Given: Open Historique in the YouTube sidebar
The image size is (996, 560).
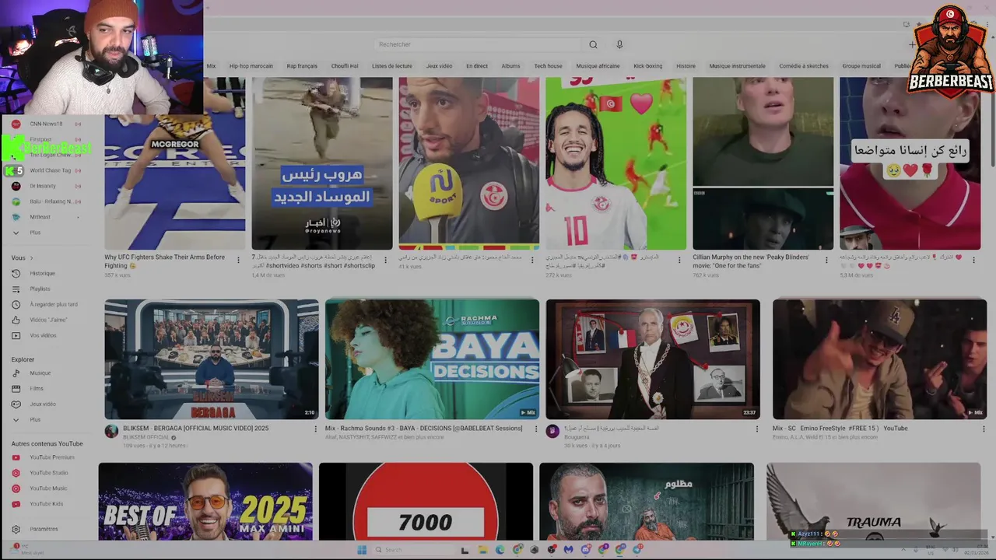Looking at the screenshot, I should [42, 274].
